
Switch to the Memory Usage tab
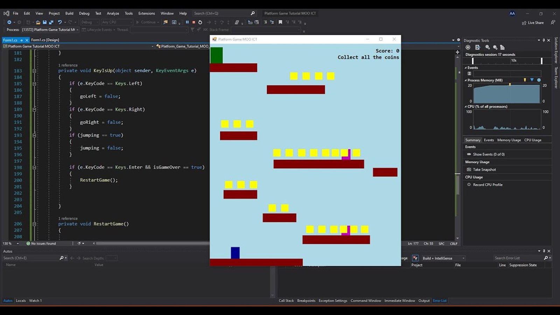point(509,140)
